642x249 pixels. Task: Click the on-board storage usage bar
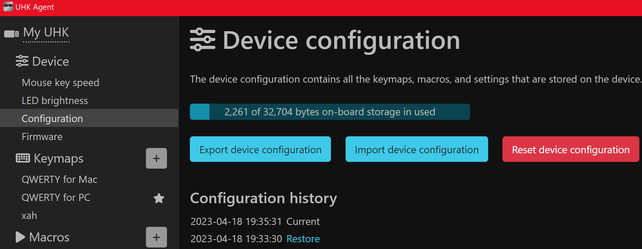tap(329, 112)
